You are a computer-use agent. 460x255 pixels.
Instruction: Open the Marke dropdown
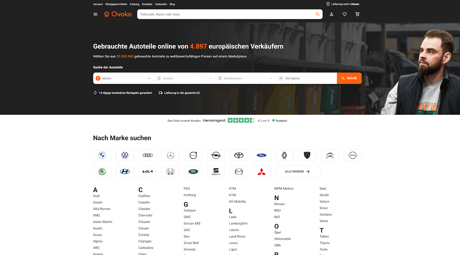coord(124,78)
